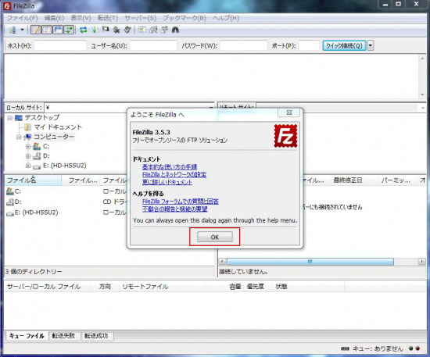Screen dimensions: 430x357
Task: Sort local list by ファイル名 column
Action: point(33,180)
